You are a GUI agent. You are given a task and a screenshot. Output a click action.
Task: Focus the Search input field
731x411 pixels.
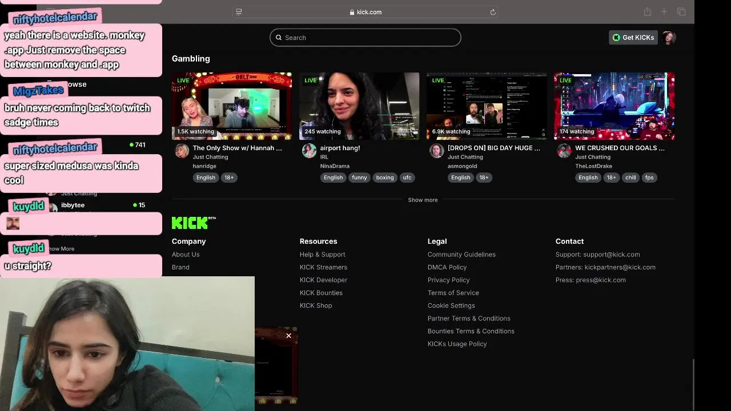point(365,38)
